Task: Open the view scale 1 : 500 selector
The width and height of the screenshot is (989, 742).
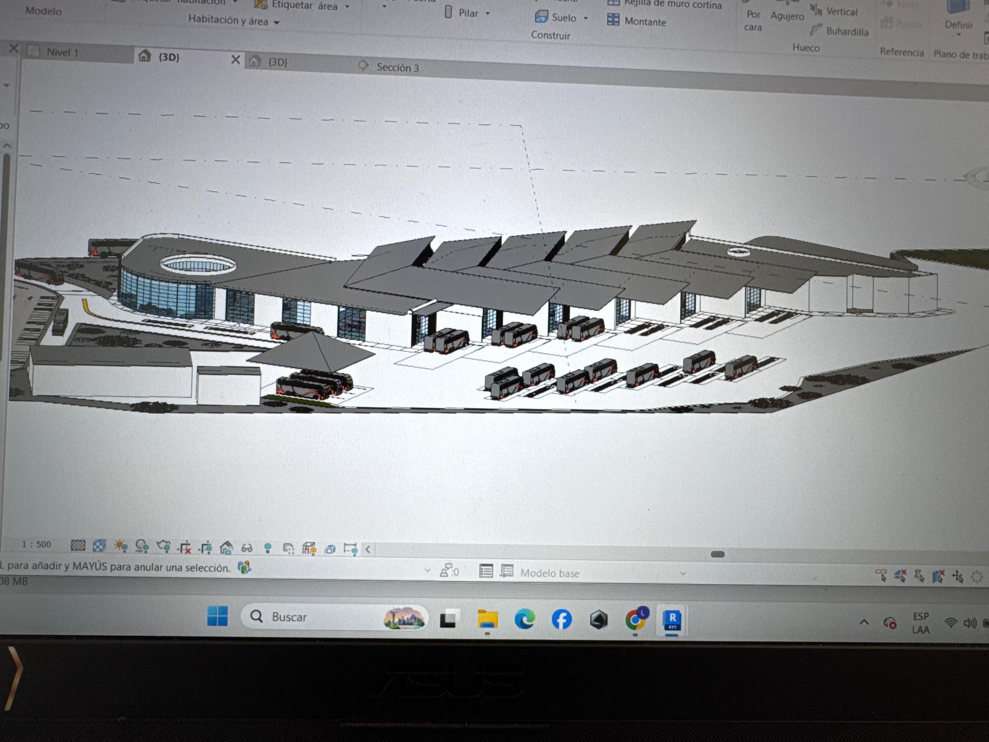Action: pos(36,544)
